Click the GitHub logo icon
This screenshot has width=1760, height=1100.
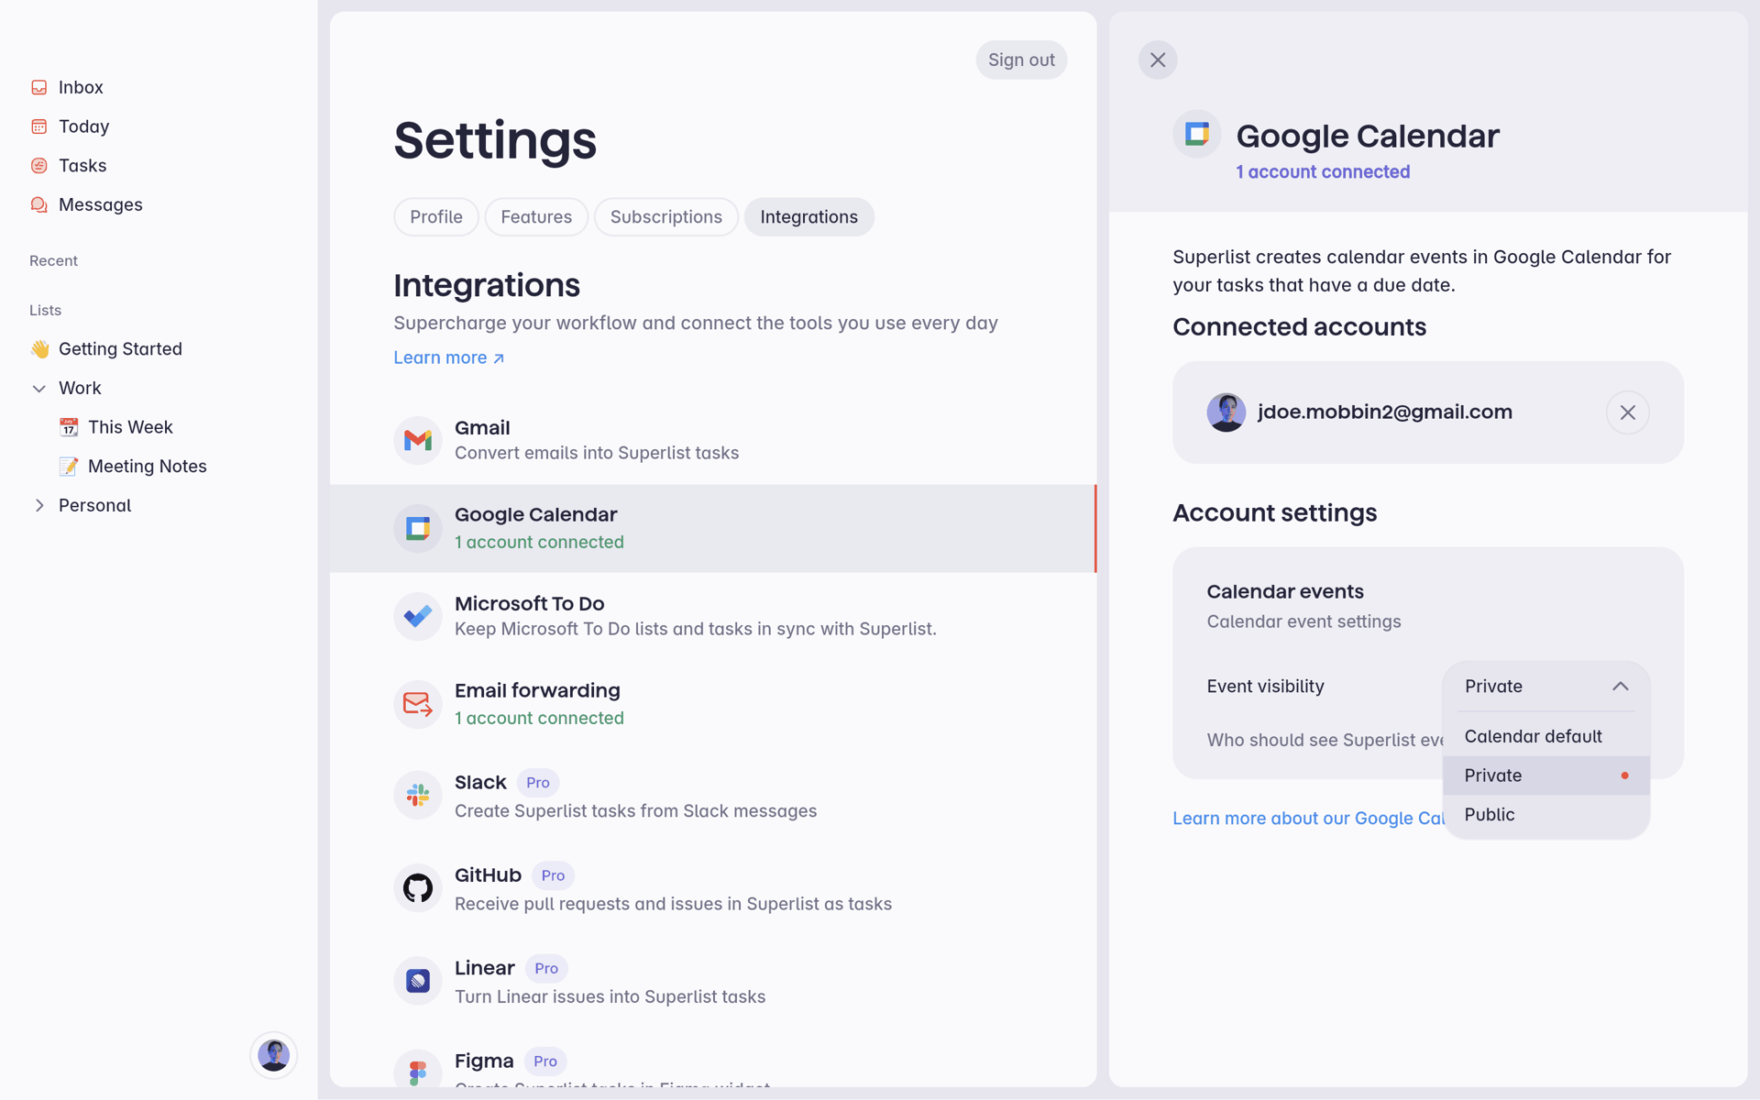[x=418, y=887]
